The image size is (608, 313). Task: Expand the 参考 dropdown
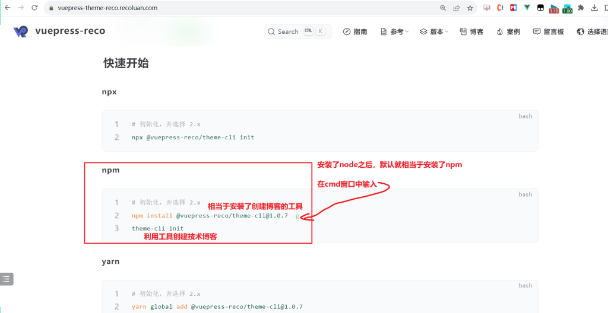click(x=394, y=32)
